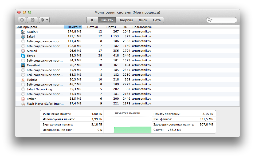Sort by Потоки column header
The width and height of the screenshot is (255, 158).
tap(93, 27)
